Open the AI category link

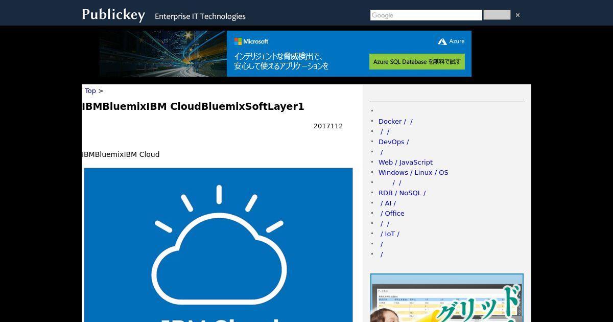coord(388,203)
